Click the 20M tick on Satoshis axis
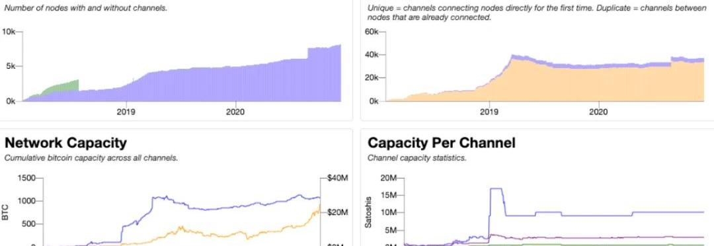The image size is (714, 246). point(389,178)
